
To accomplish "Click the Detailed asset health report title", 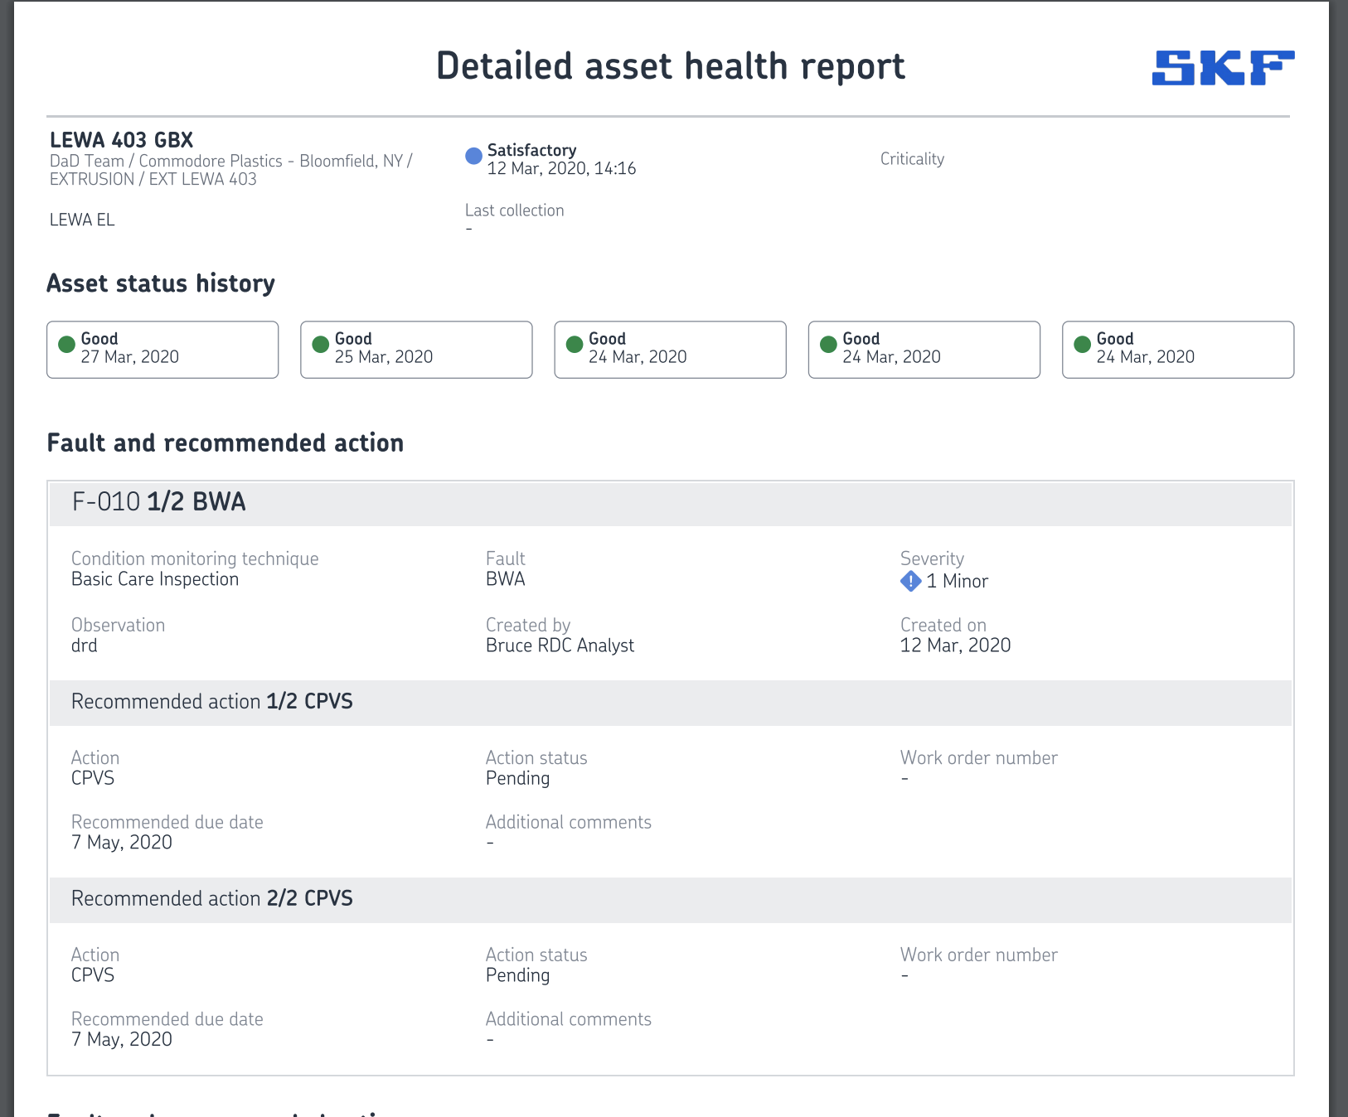I will coord(670,66).
